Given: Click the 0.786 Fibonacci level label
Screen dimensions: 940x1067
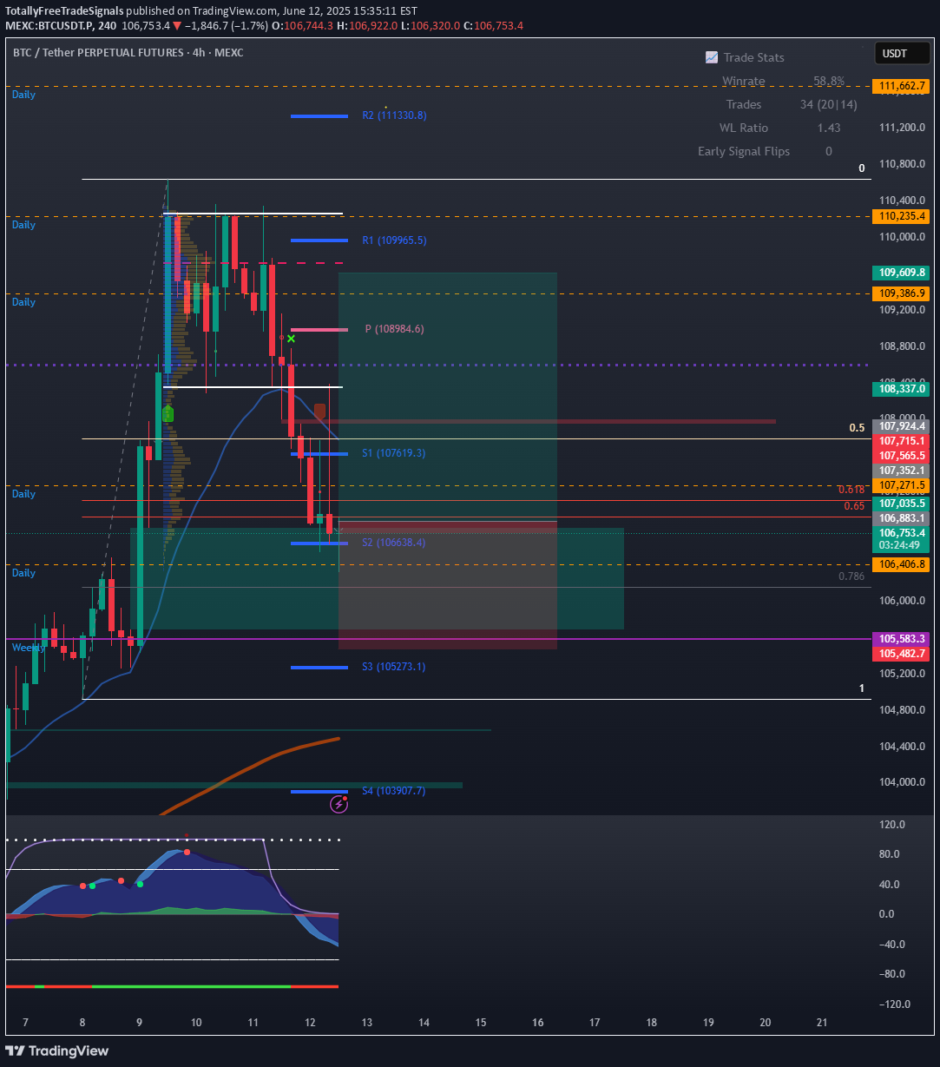Looking at the screenshot, I should coord(851,576).
